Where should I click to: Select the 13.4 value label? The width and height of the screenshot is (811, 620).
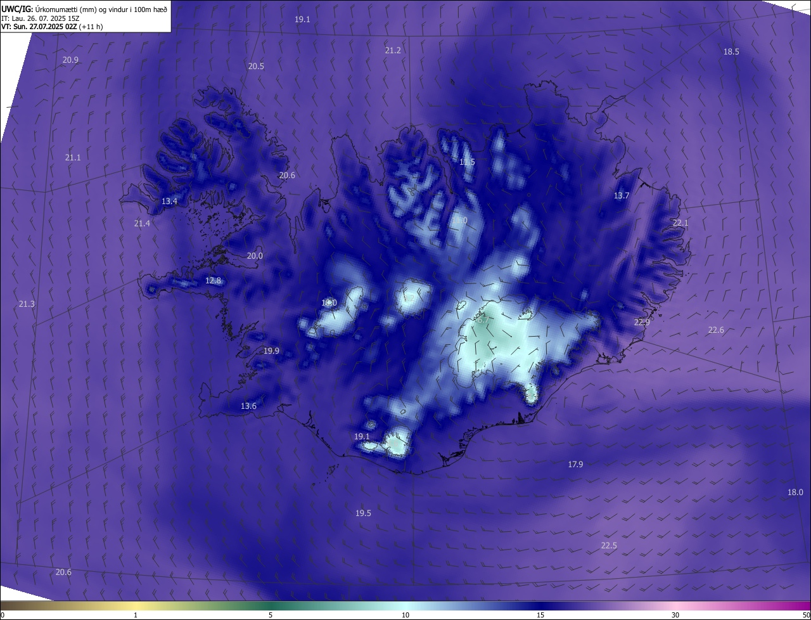click(x=169, y=201)
